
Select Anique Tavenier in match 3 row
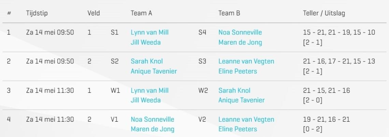[x=241, y=100]
